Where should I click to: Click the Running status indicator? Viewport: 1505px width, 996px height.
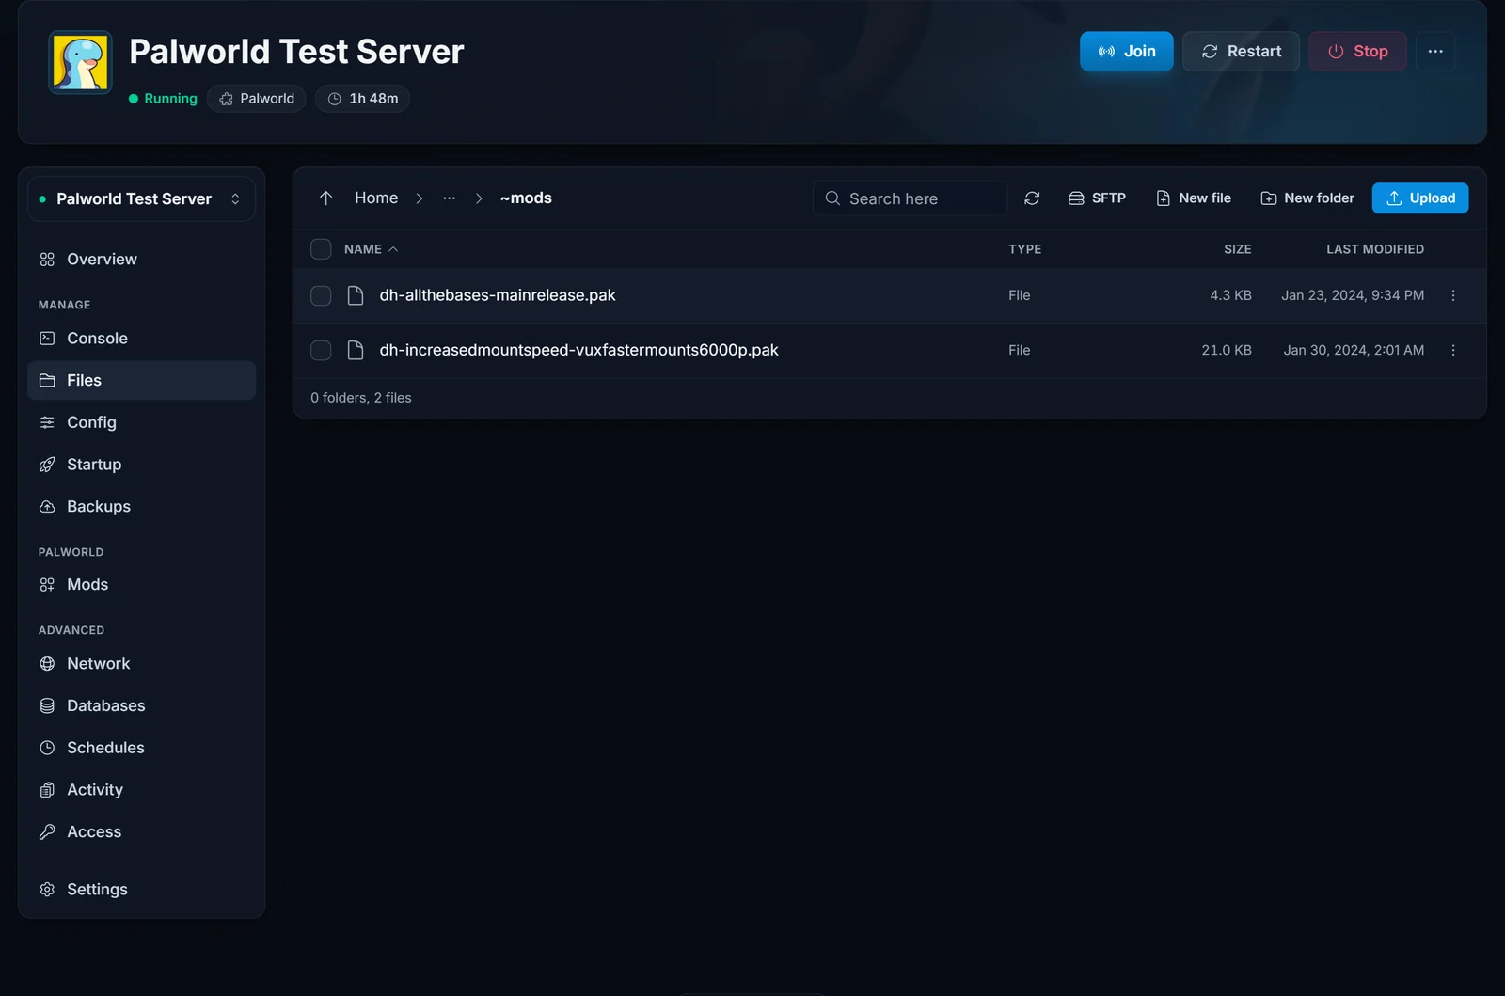click(x=163, y=98)
